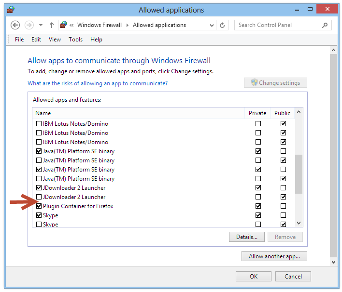Viewport: 342px width, 292px height.
Task: Uncheck Plugin Container for Firefox checkbox
Action: click(39, 206)
